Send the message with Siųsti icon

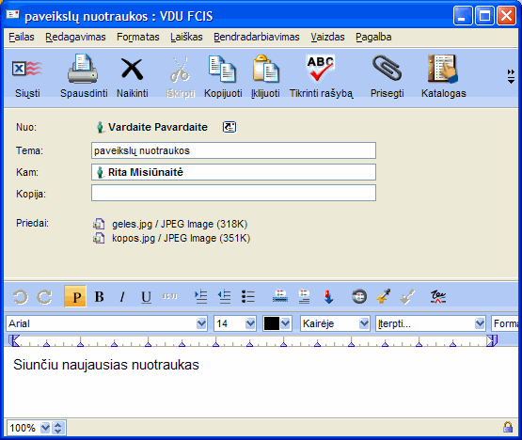pos(27,77)
